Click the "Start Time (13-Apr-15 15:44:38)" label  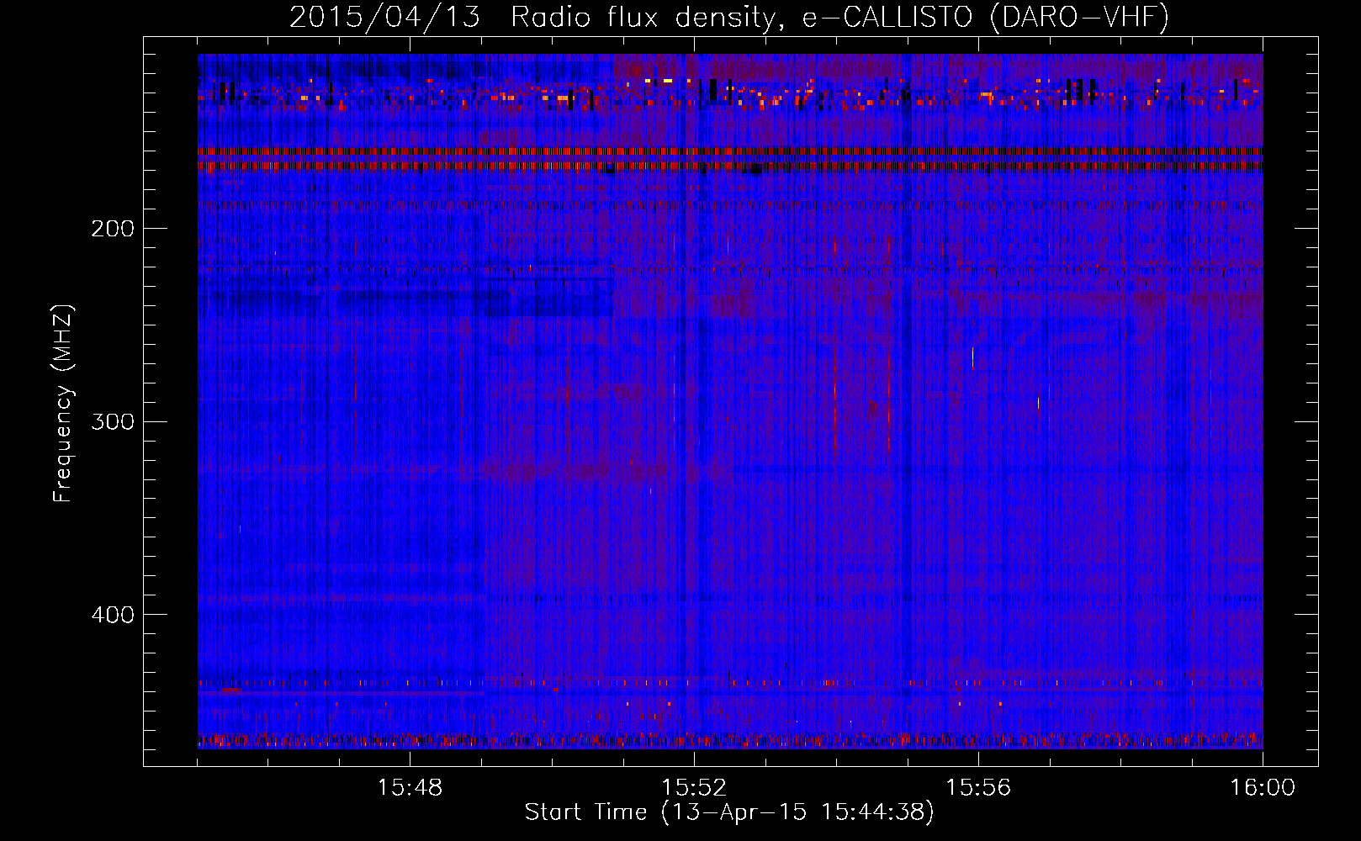729,812
